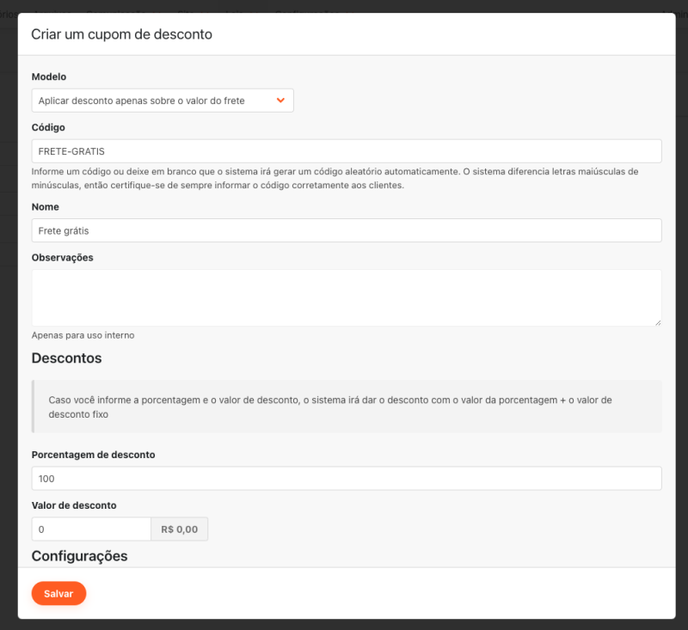Image resolution: width=688 pixels, height=630 pixels.
Task: Click the Configurações section heading
Action: [79, 556]
